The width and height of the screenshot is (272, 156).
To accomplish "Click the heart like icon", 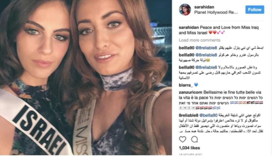I will (183, 139).
